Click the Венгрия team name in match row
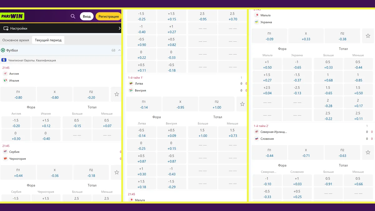Image resolution: width=375 pixels, height=211 pixels. (x=140, y=90)
